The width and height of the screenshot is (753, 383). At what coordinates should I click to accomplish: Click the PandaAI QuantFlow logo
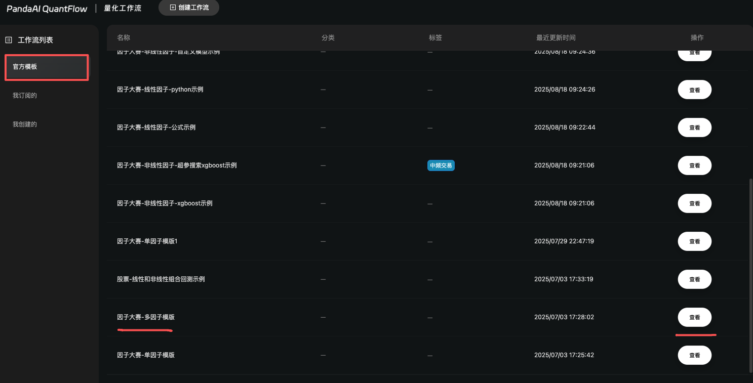47,9
